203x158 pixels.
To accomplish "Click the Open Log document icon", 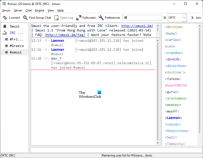I will coord(57,18).
